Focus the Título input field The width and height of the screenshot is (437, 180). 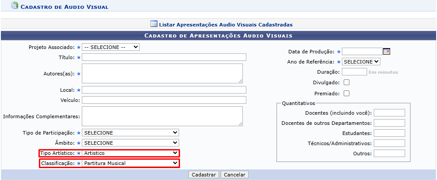(x=164, y=57)
